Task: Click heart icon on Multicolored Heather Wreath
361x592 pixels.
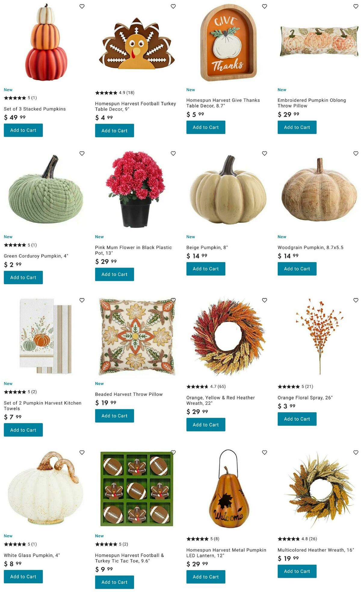Action: tap(356, 453)
